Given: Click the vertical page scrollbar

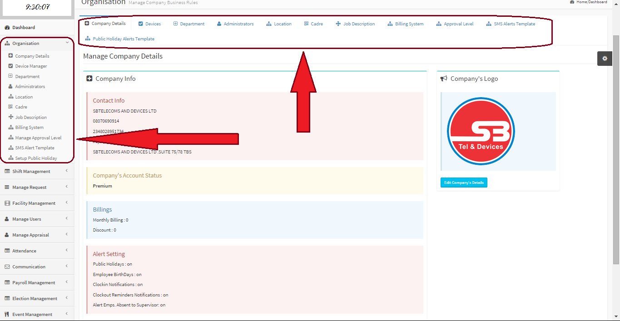Looking at the screenshot, I should pyautogui.click(x=616, y=150).
